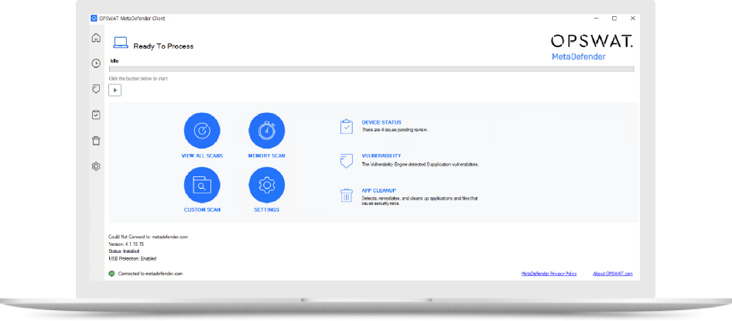This screenshot has height=321, width=732.
Task: Launch Custom Scan folder icon
Action: click(x=202, y=185)
